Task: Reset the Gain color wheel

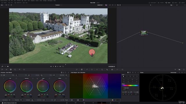Action: tap(49, 78)
